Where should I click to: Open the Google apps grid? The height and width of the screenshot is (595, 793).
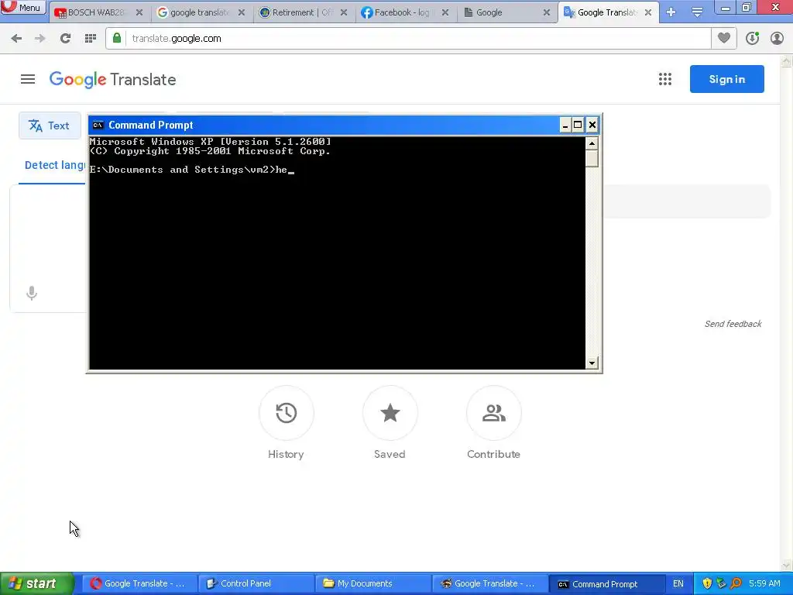[x=665, y=79]
